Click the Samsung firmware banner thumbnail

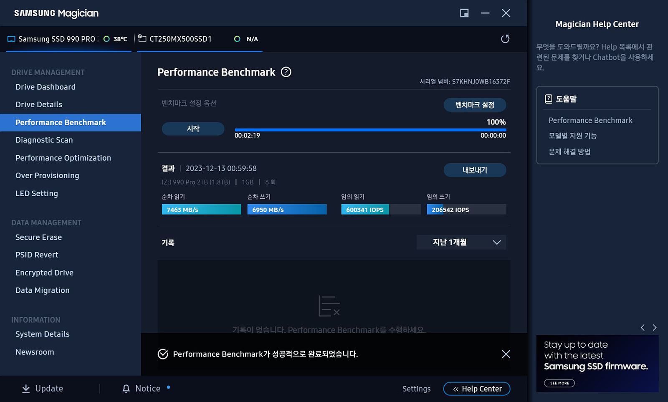pyautogui.click(x=597, y=364)
